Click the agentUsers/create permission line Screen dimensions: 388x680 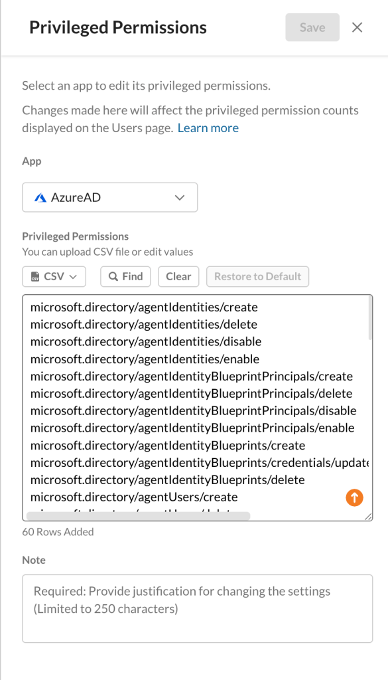134,497
